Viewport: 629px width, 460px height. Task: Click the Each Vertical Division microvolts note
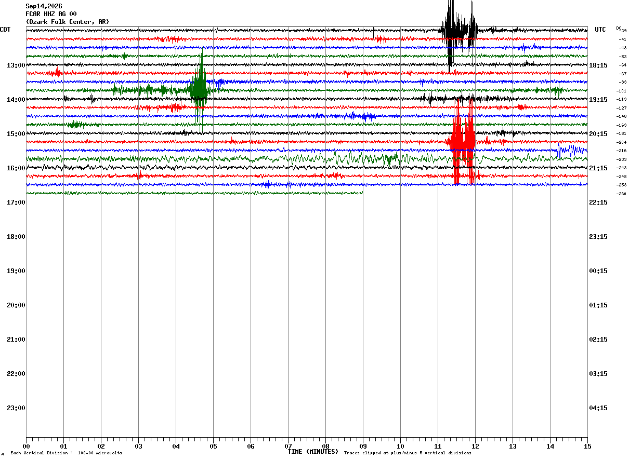[66, 453]
